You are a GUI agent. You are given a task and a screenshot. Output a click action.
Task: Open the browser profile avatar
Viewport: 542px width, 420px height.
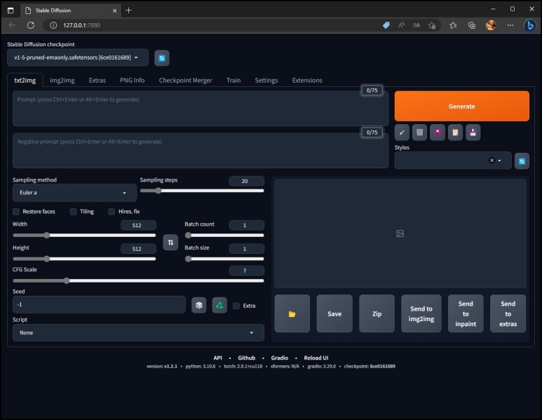coord(491,25)
